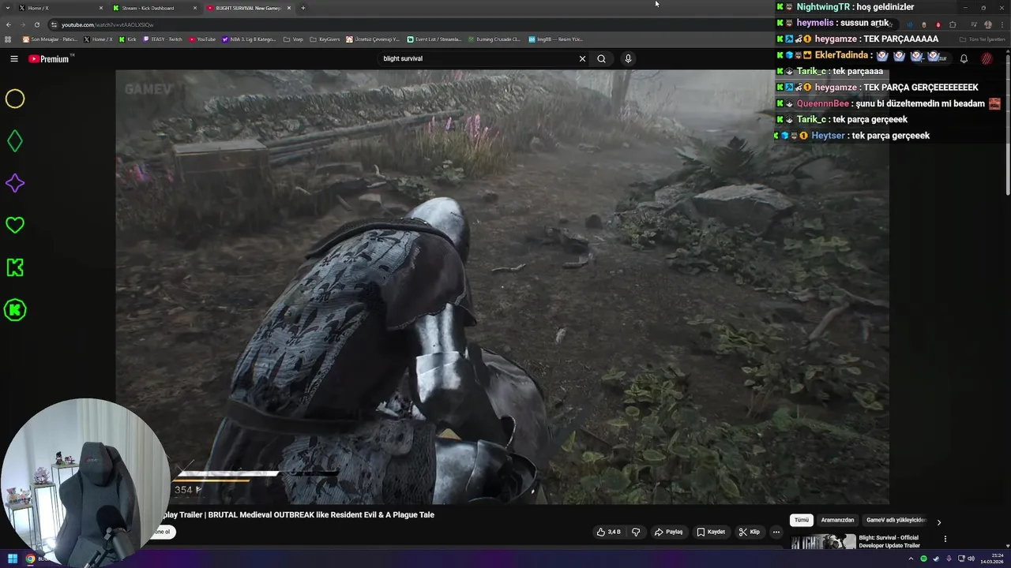Open 'Blight: Survival - Official Developer Update Trailer' title
The height and width of the screenshot is (568, 1011).
coord(889,541)
